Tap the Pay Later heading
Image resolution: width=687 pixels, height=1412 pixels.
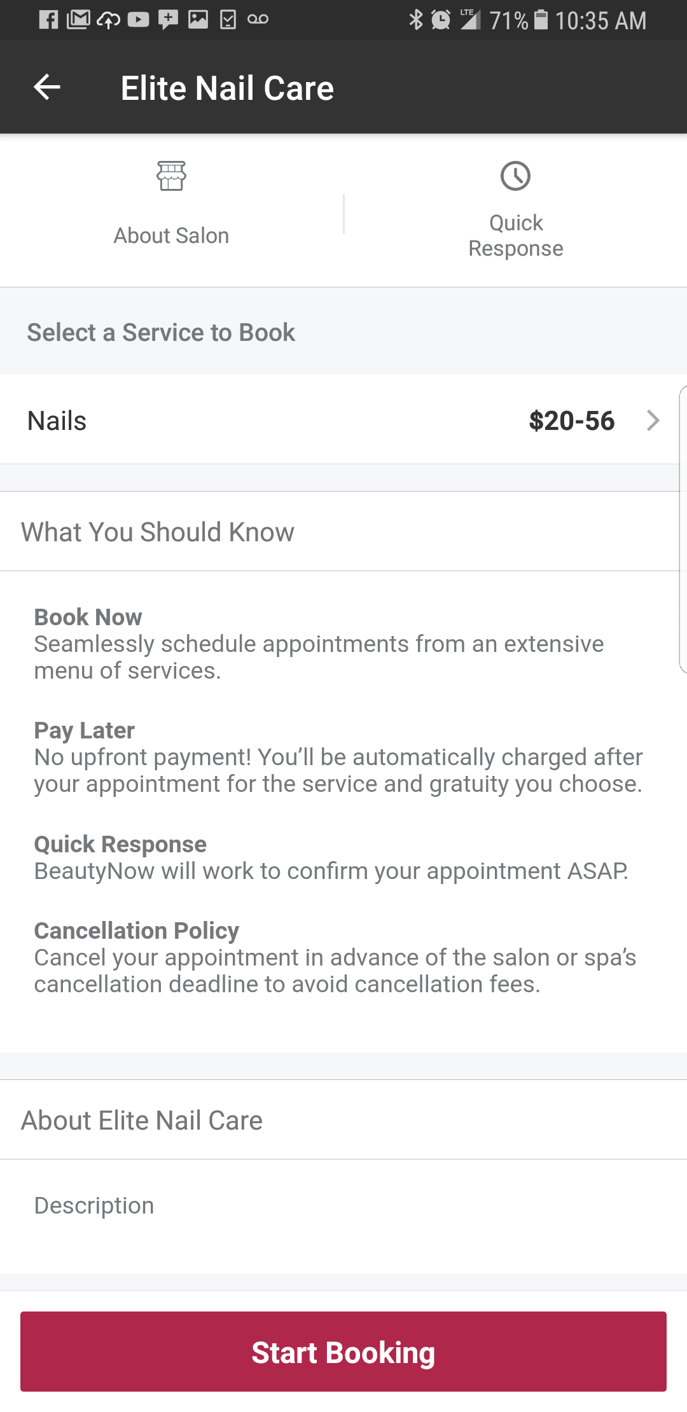pyautogui.click(x=84, y=730)
